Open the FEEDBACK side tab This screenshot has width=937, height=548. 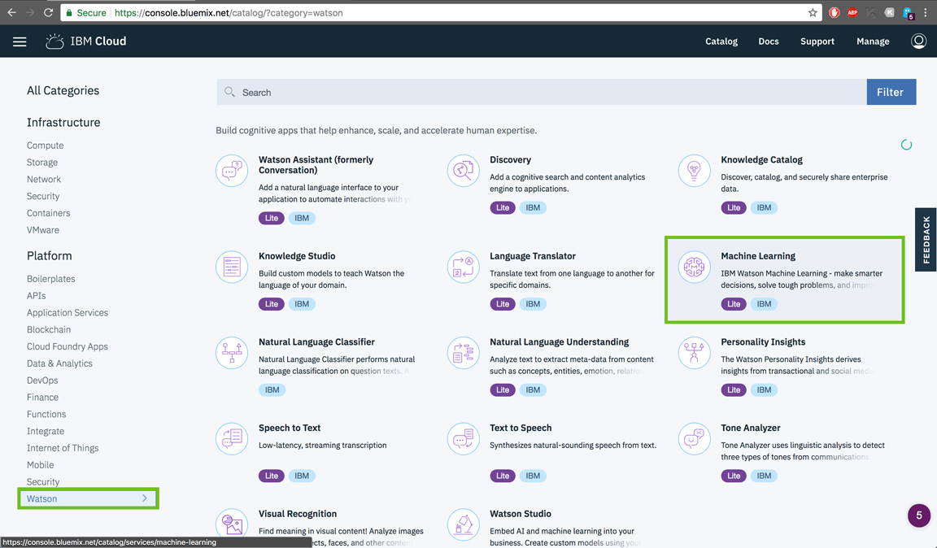pyautogui.click(x=926, y=240)
